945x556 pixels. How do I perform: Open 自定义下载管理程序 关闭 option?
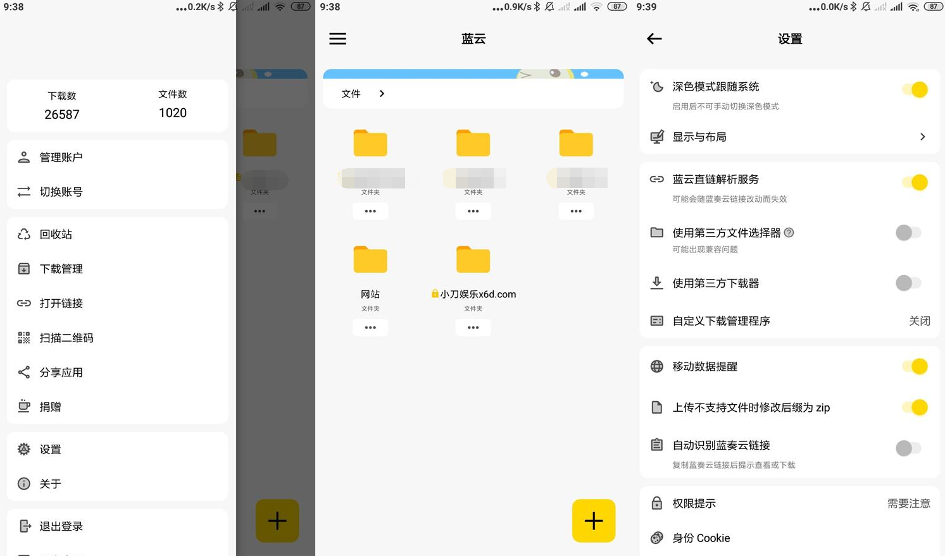[x=790, y=321]
